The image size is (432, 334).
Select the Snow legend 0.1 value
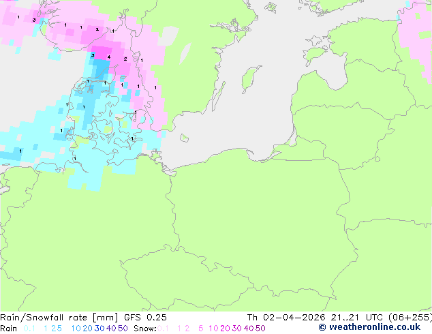(163, 329)
